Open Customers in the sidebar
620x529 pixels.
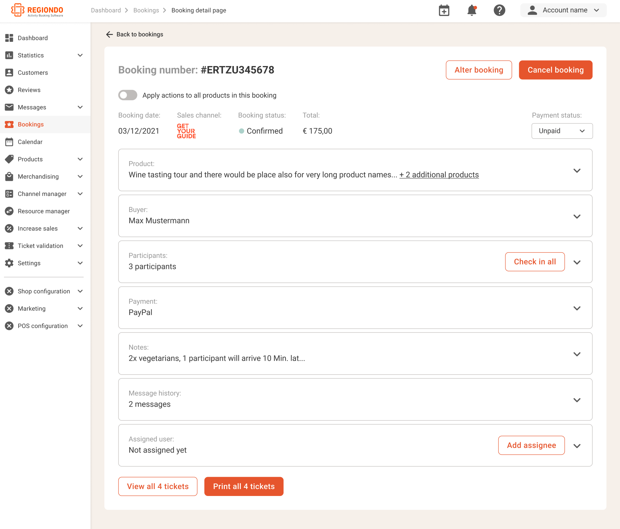tap(45, 73)
